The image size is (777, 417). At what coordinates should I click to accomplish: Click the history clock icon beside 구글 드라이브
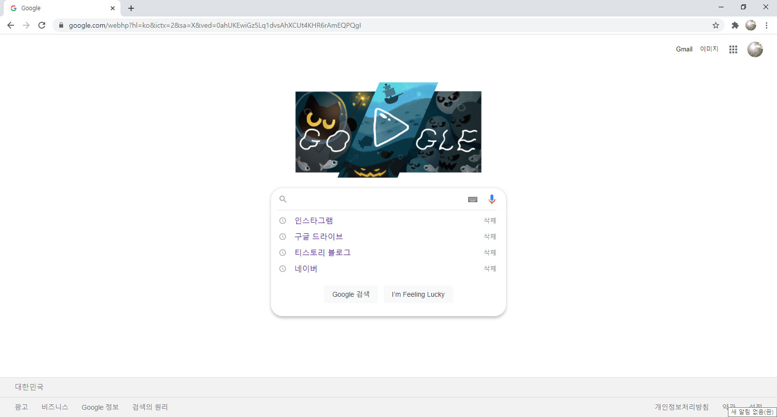coord(283,237)
